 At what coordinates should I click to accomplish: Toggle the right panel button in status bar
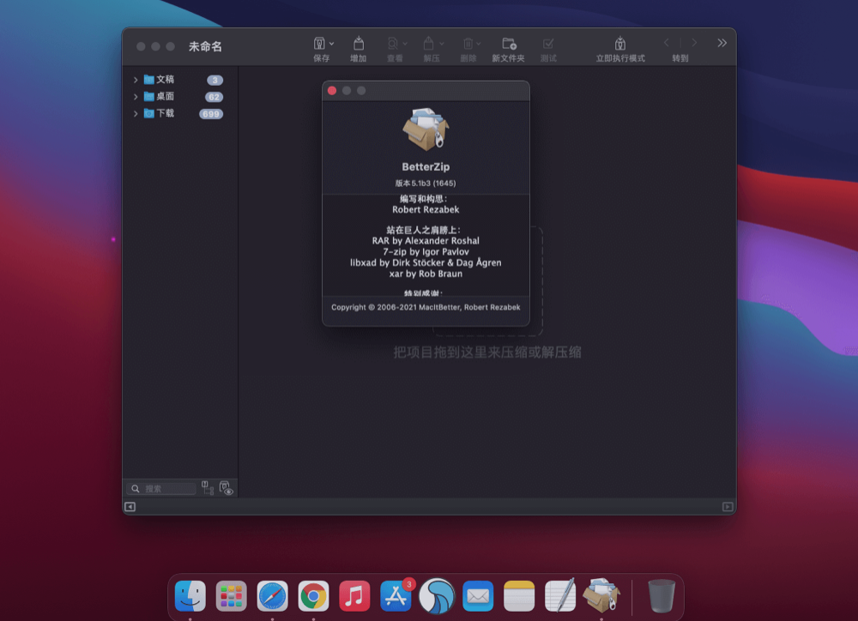coord(728,507)
